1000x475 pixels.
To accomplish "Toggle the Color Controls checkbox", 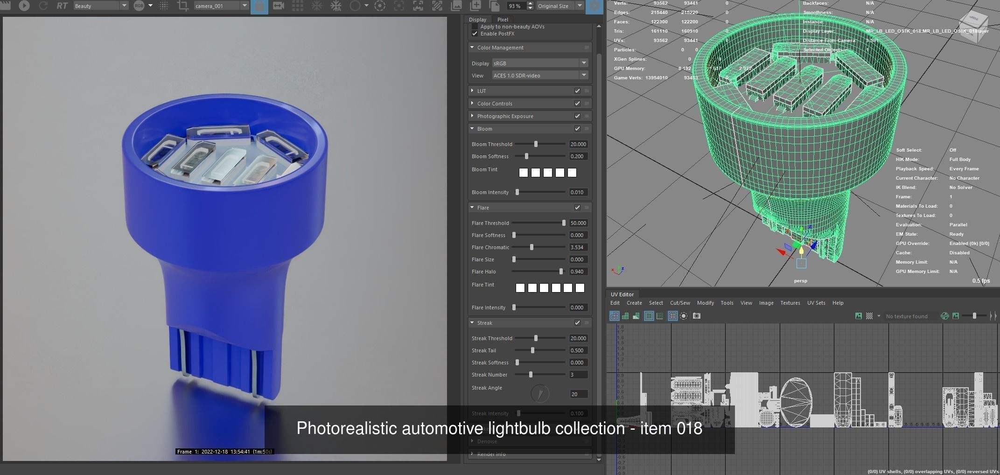I will click(x=577, y=104).
